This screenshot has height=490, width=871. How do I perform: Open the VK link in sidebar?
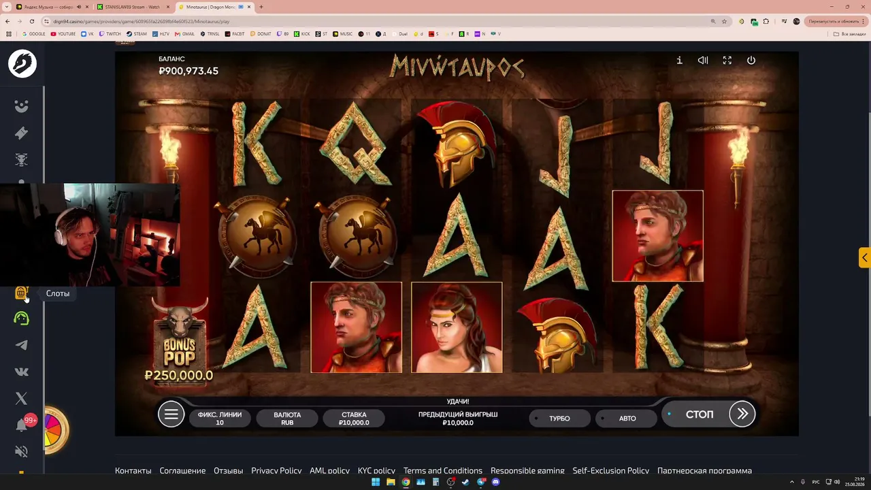[21, 372]
